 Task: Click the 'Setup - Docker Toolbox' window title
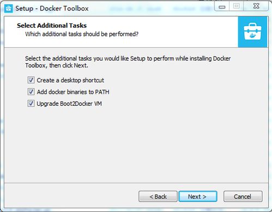52,9
